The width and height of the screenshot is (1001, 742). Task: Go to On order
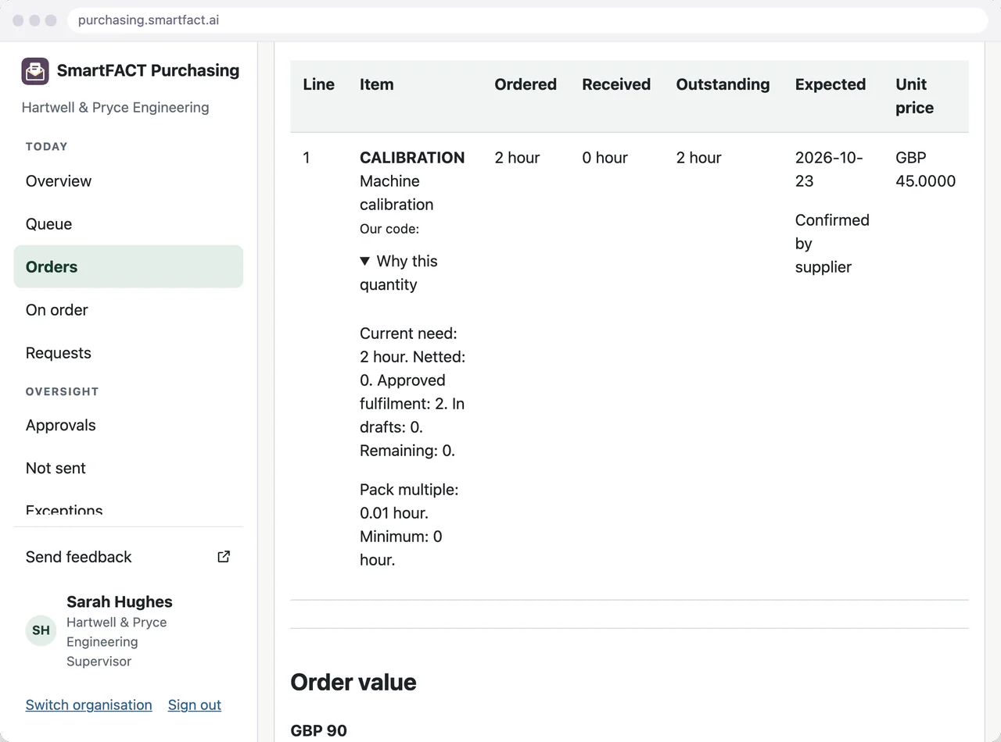128,310
